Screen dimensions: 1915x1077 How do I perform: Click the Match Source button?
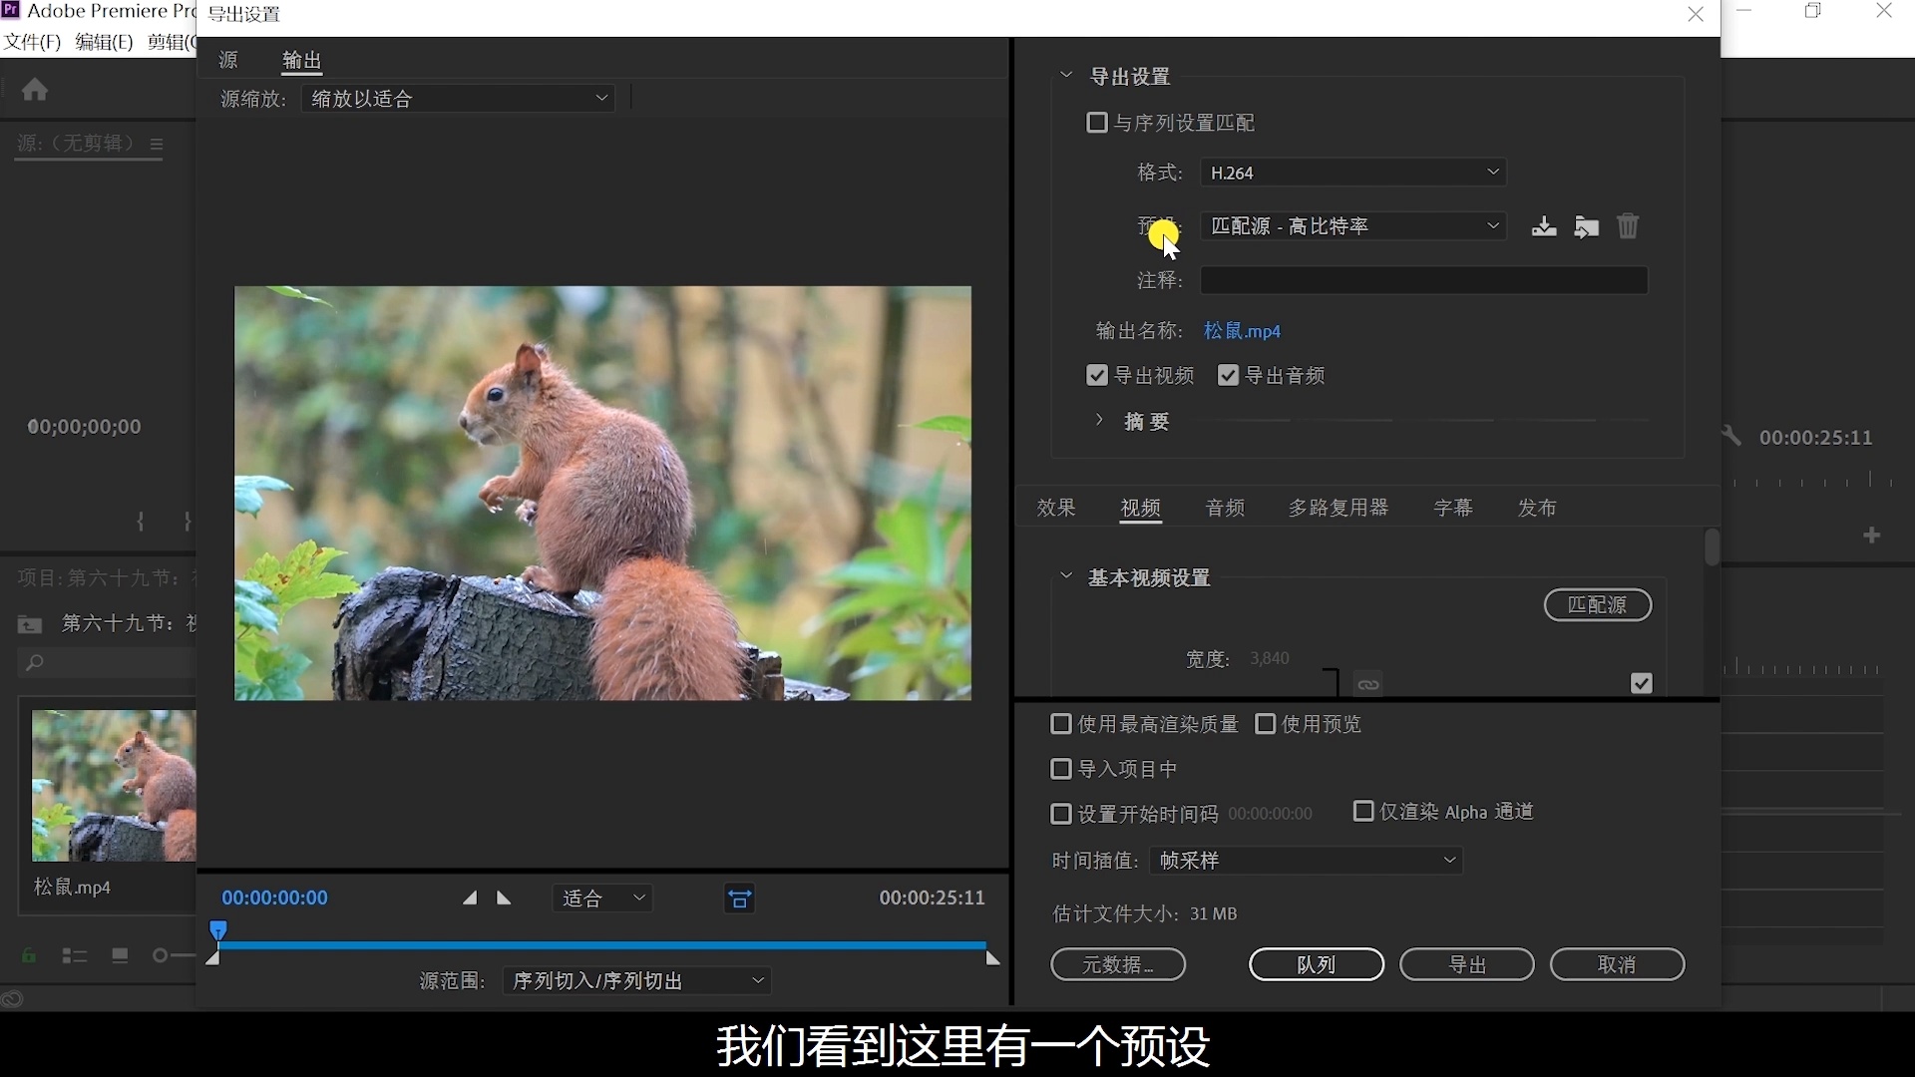(x=1598, y=605)
